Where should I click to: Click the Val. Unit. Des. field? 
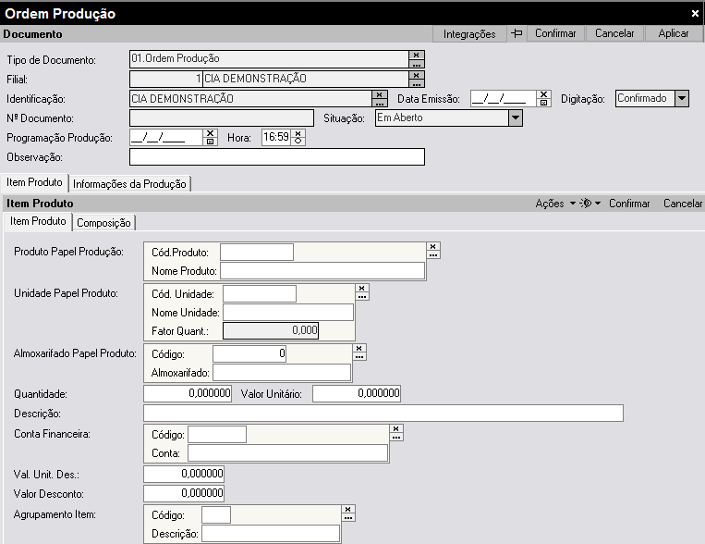point(184,474)
